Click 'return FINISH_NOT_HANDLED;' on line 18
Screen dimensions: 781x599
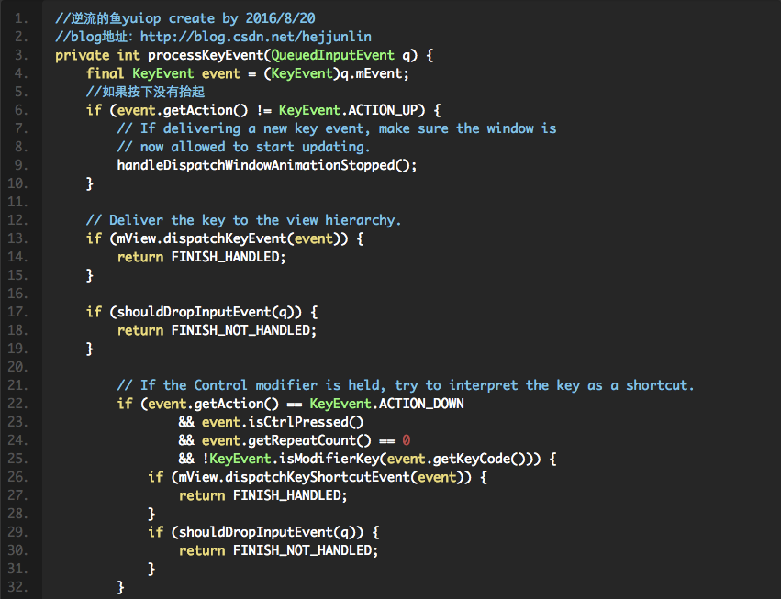[x=217, y=330]
